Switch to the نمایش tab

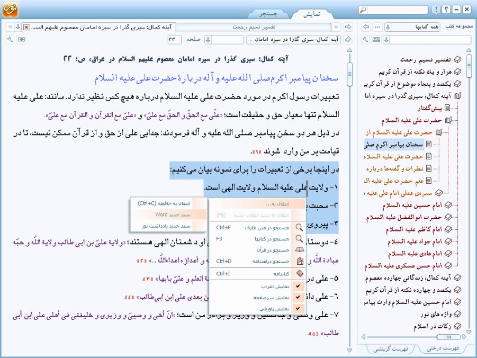(311, 14)
